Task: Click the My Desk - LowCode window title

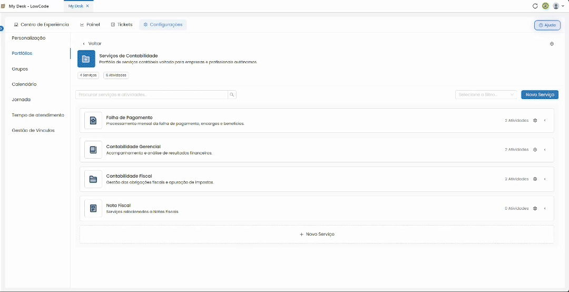Action: click(28, 6)
